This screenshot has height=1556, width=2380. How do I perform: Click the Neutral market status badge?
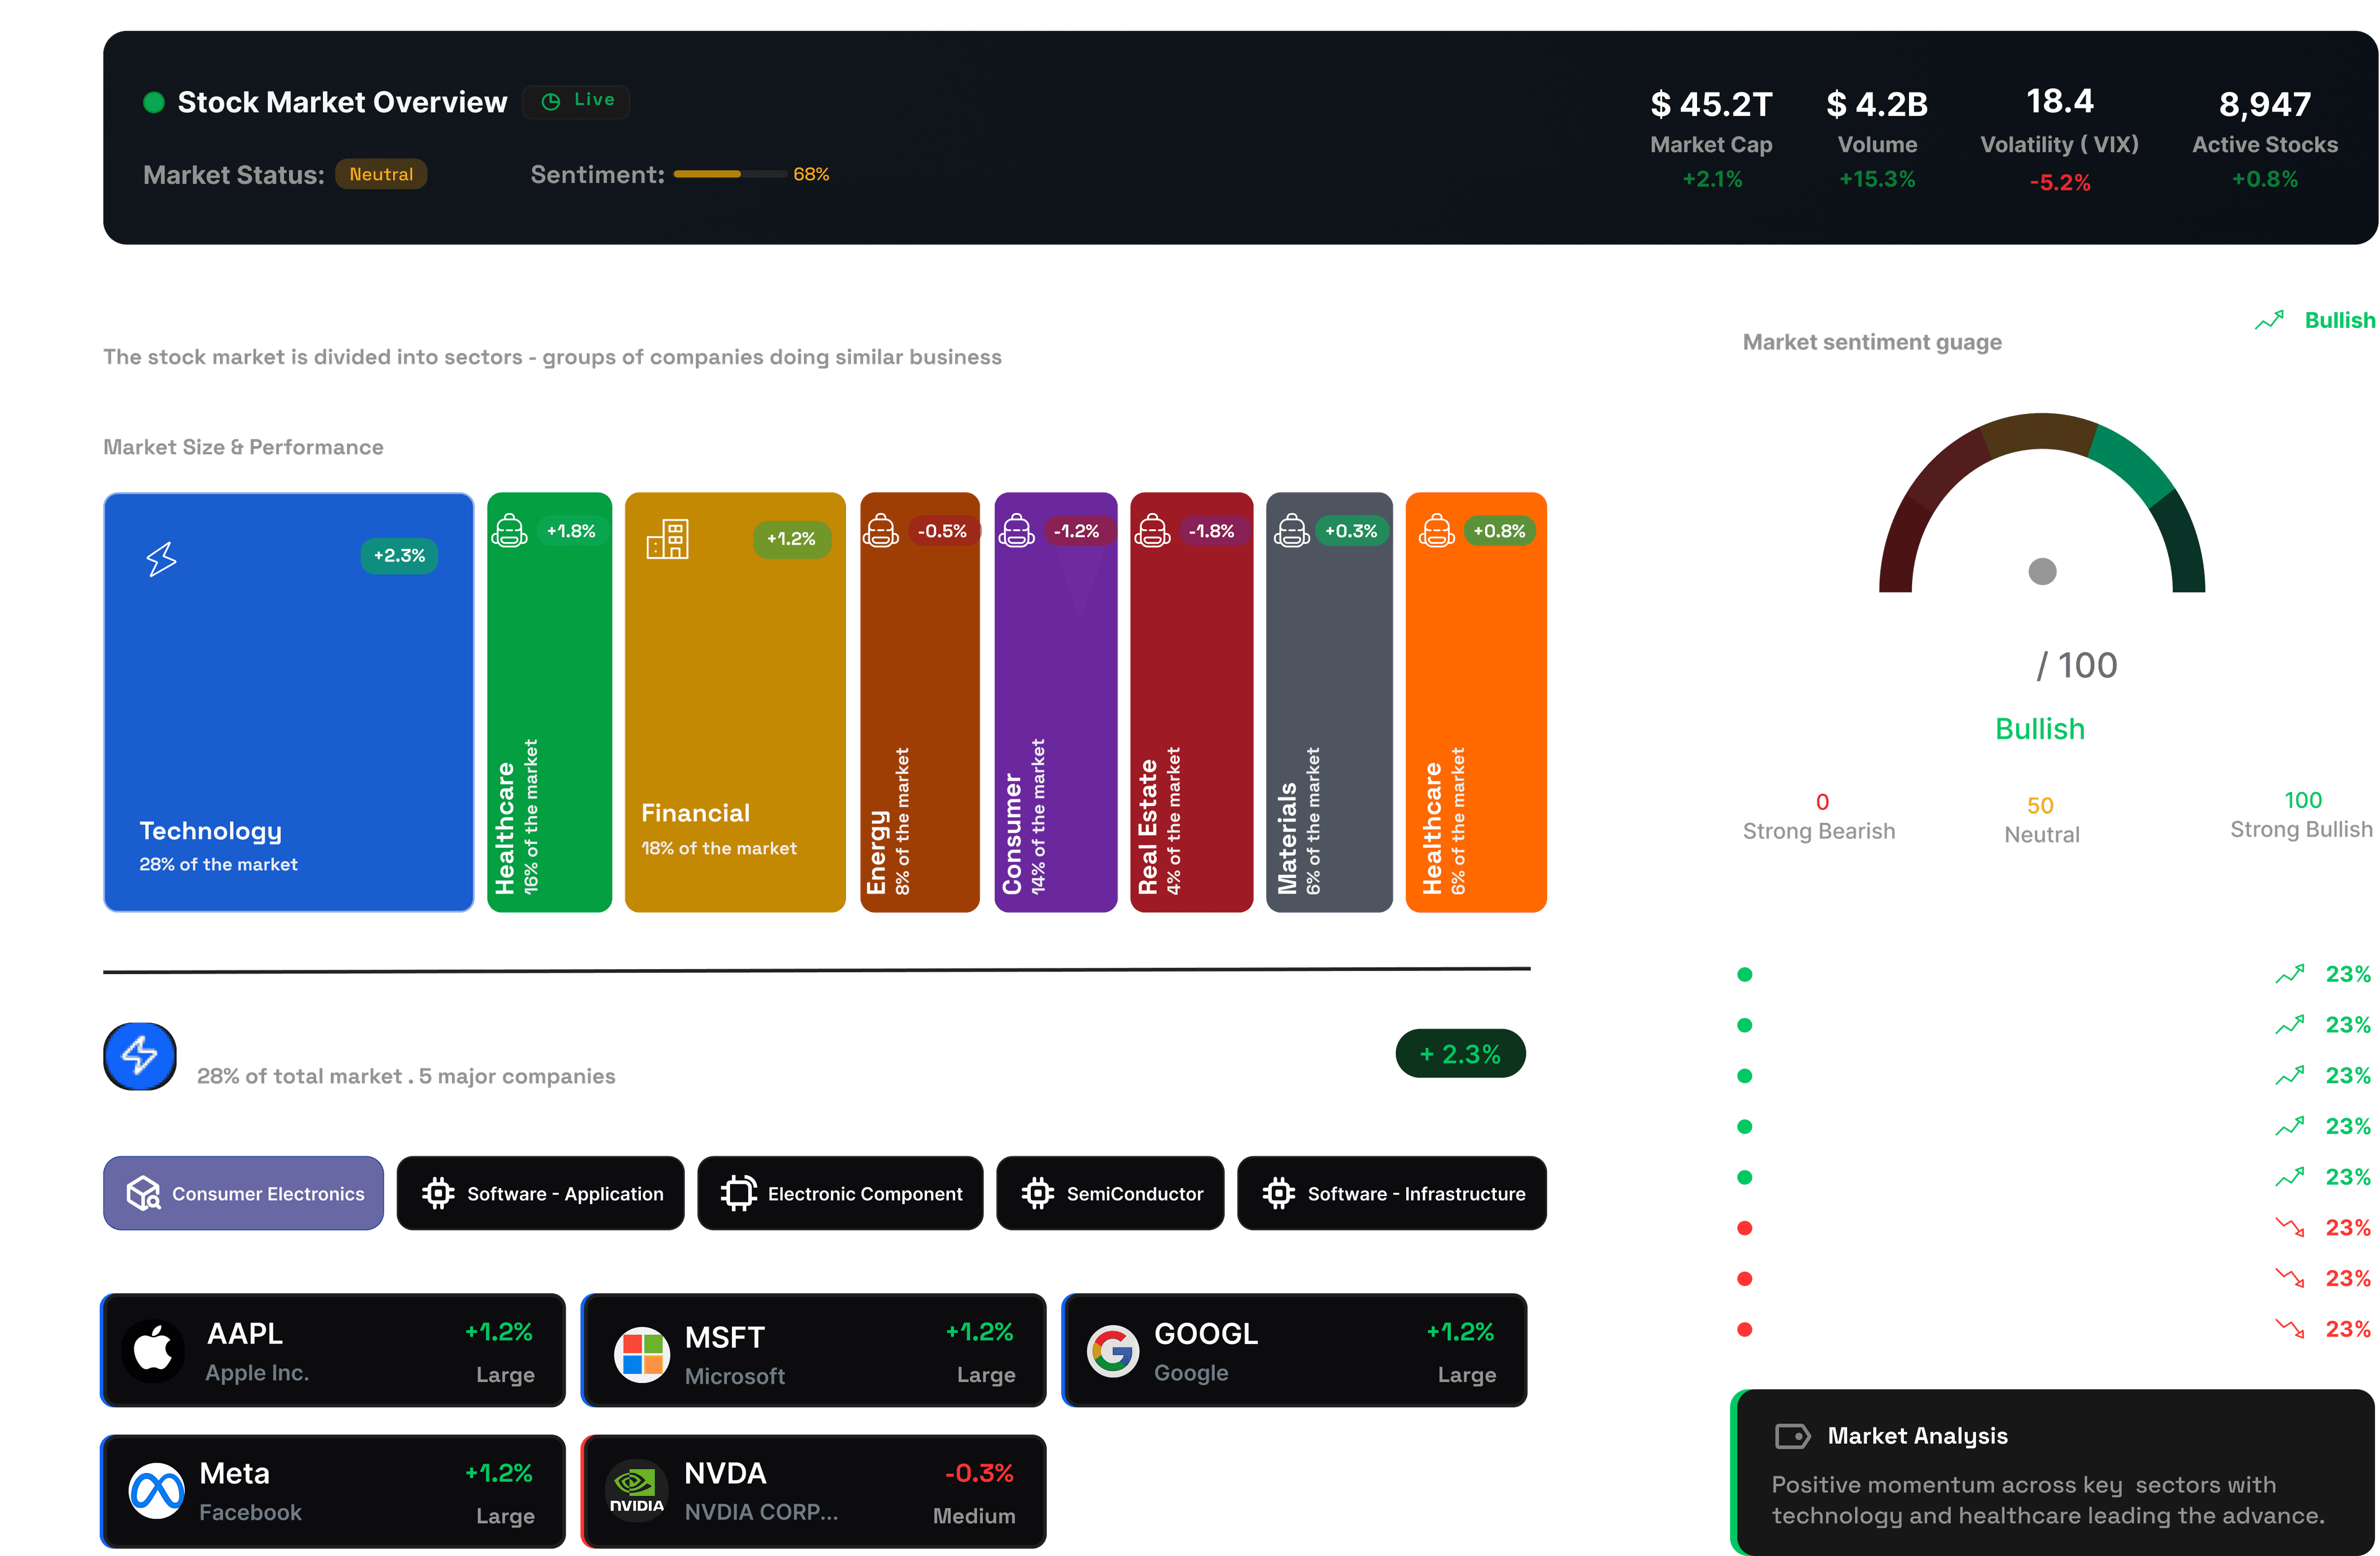tap(381, 174)
